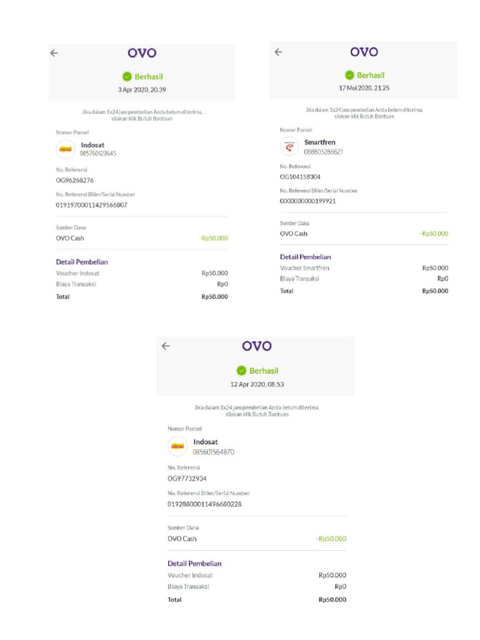The width and height of the screenshot is (480, 640).
Task: Click Indosat logo beside number 085601564870
Action: (x=177, y=446)
